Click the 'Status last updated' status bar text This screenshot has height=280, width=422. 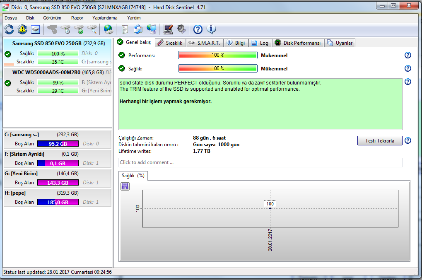(57, 272)
